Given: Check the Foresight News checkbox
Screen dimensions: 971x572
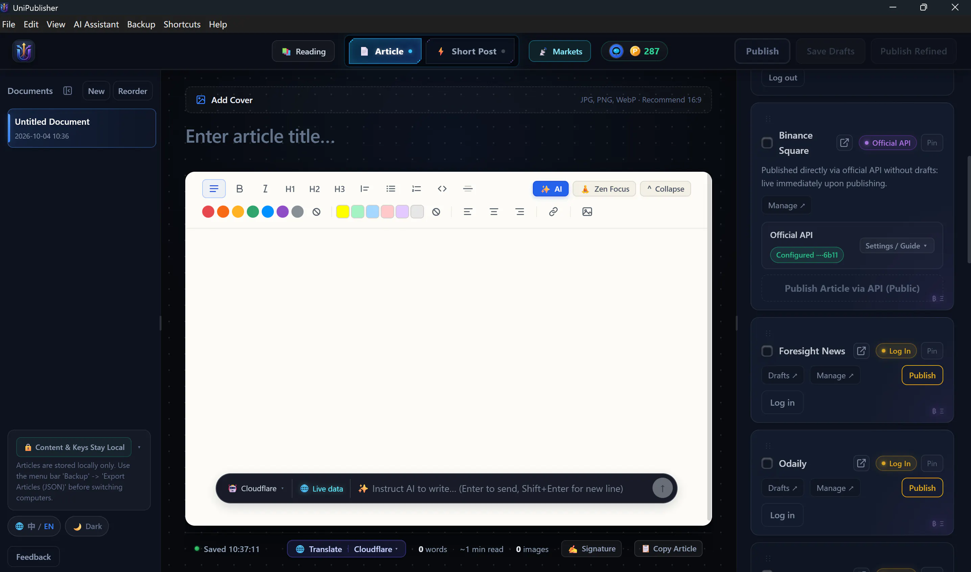Looking at the screenshot, I should point(767,351).
